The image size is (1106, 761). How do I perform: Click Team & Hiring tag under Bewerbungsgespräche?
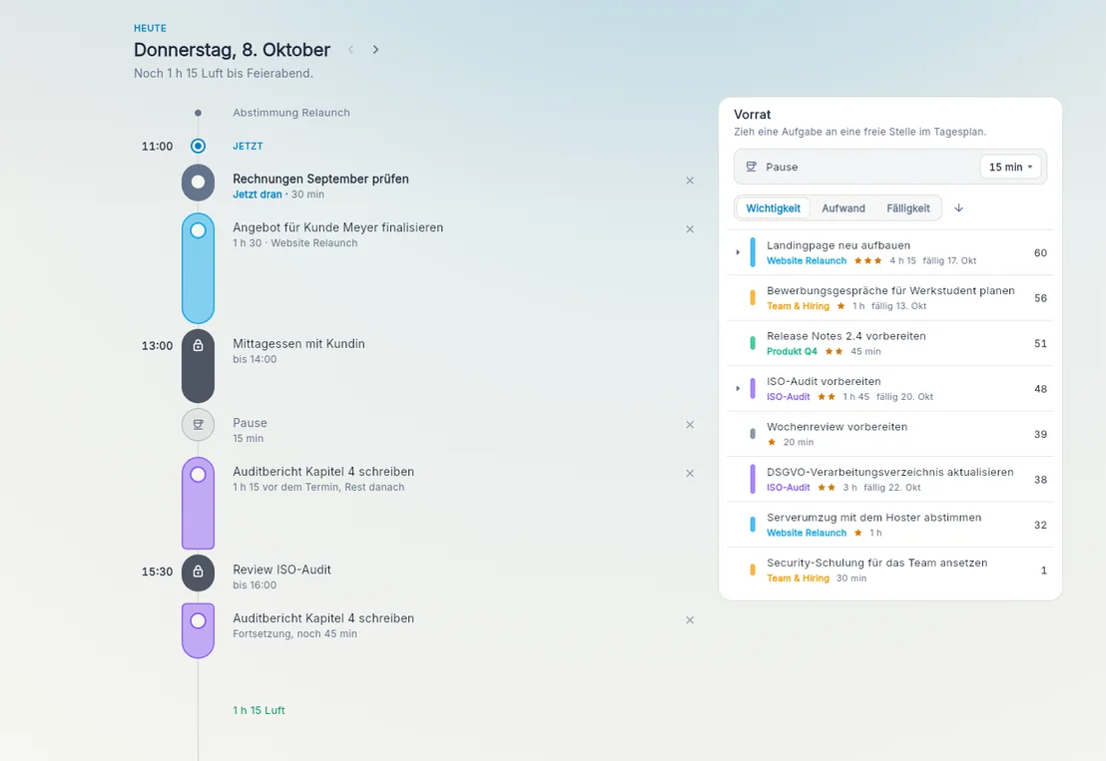(798, 306)
